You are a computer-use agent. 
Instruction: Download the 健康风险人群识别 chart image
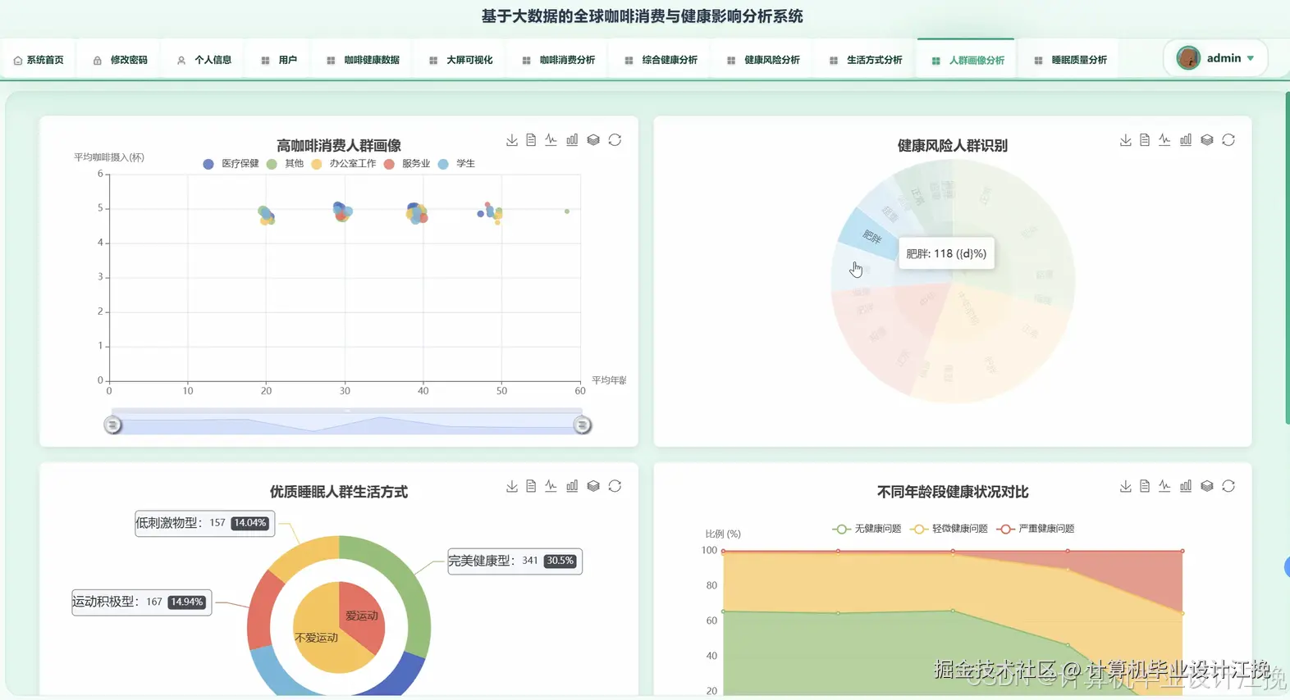click(1125, 140)
